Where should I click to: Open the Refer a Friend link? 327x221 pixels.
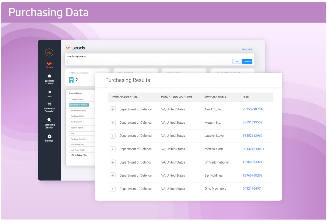point(247,49)
